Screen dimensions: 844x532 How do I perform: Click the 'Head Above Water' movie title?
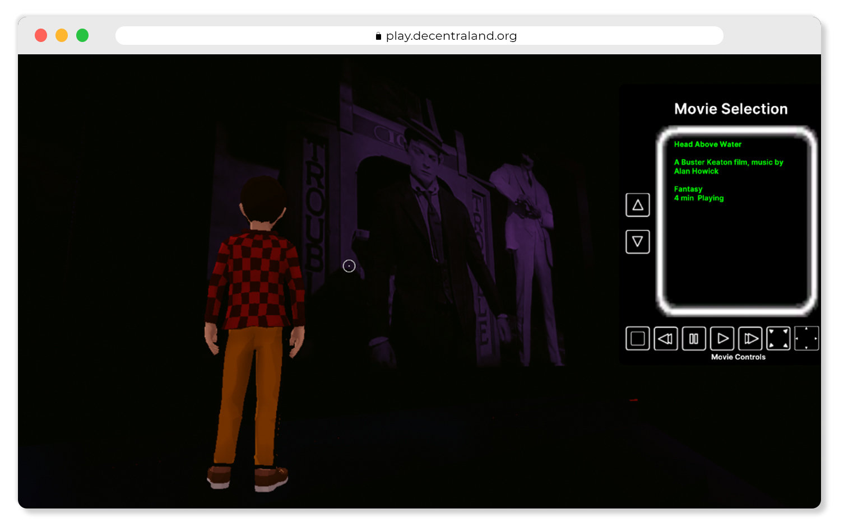click(707, 144)
